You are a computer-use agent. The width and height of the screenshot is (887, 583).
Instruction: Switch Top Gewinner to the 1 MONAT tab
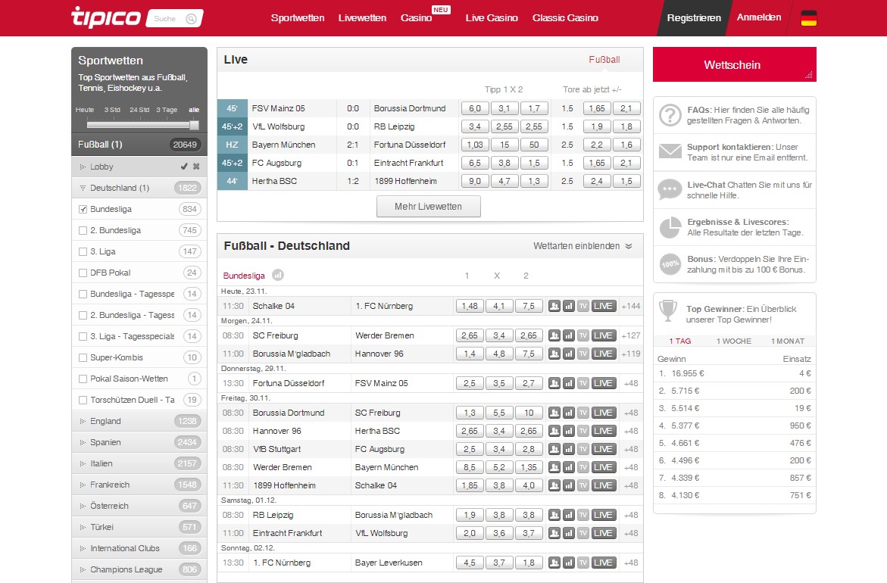788,341
